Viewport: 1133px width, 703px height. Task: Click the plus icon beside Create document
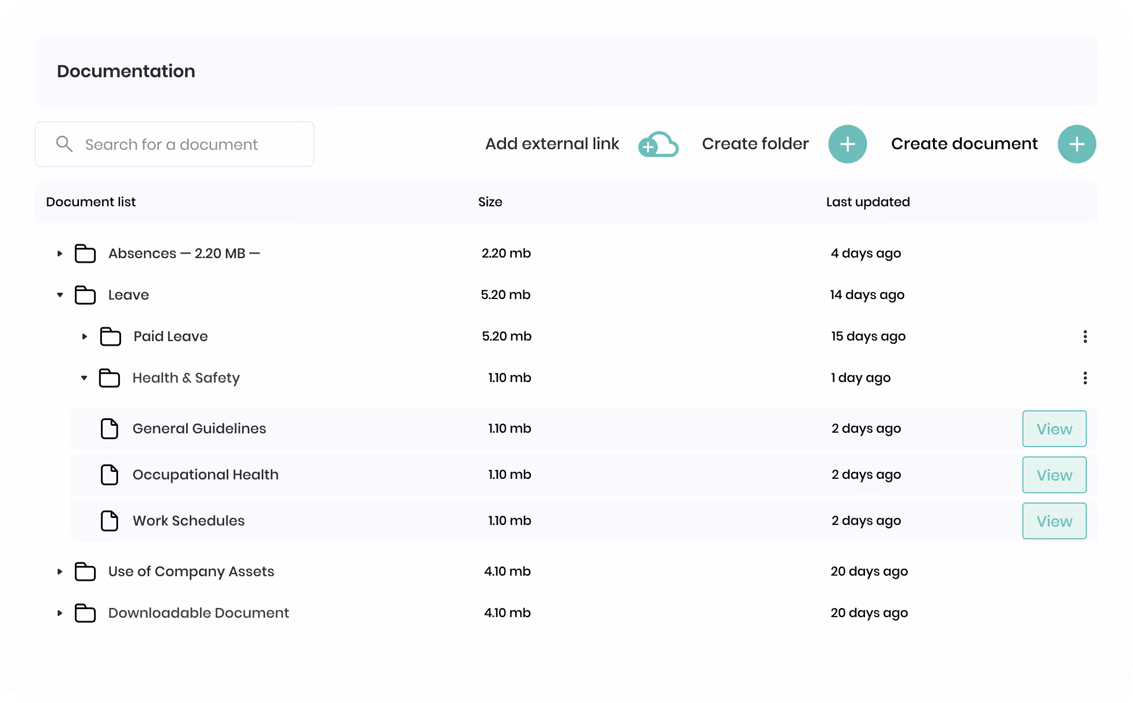1077,144
